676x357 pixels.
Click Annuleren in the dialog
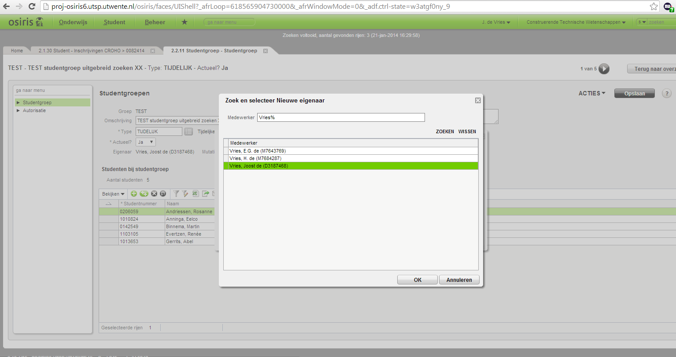click(x=459, y=280)
